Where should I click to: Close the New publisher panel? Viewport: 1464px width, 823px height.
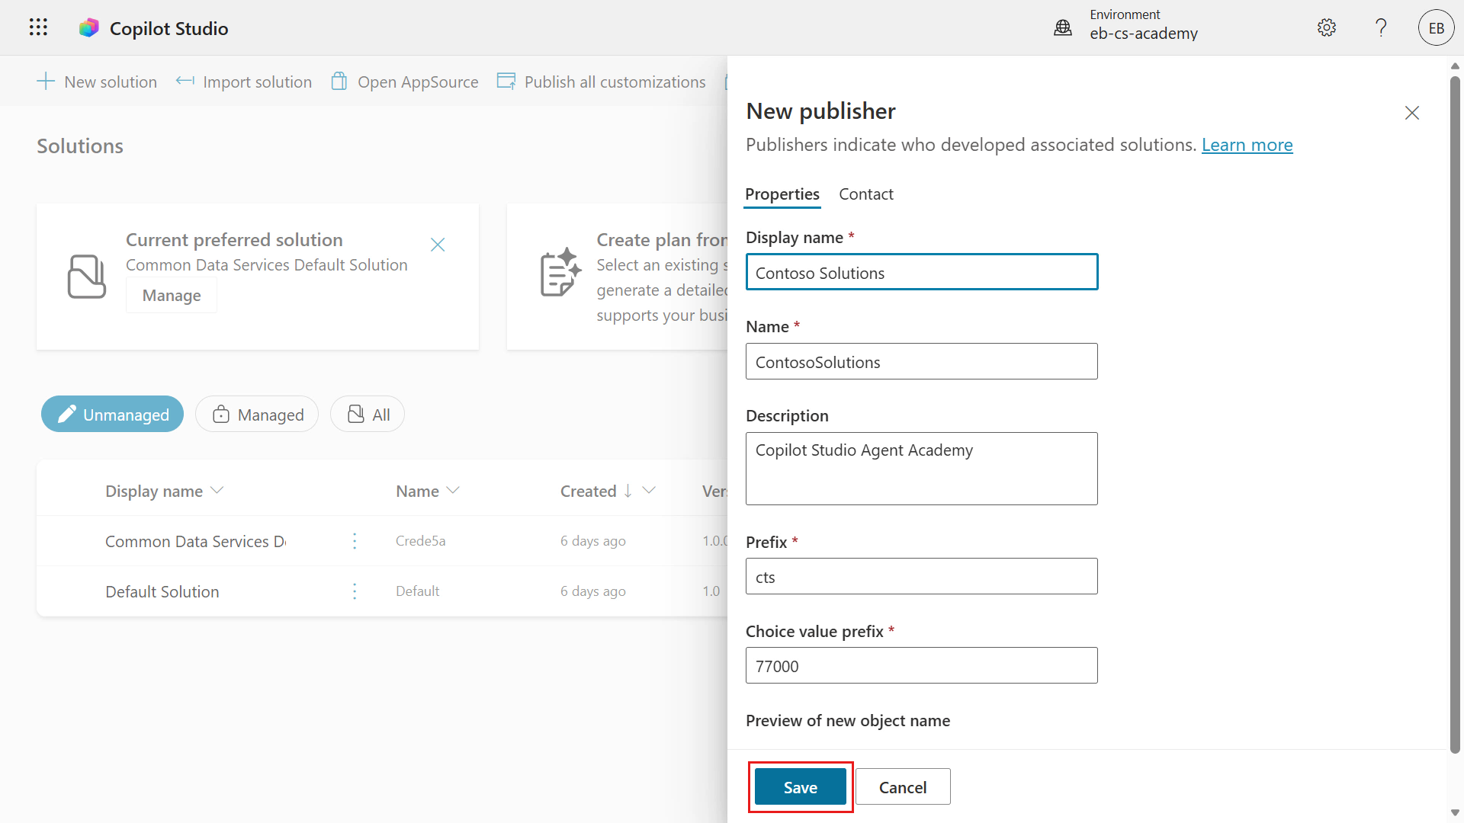tap(1412, 113)
